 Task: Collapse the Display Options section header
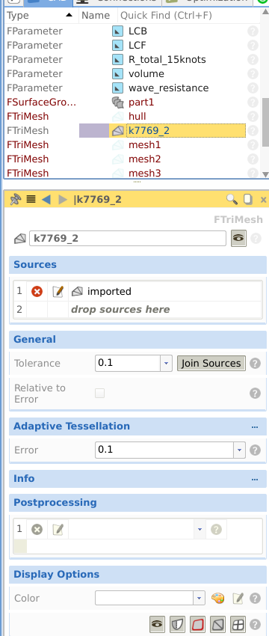tap(137, 575)
